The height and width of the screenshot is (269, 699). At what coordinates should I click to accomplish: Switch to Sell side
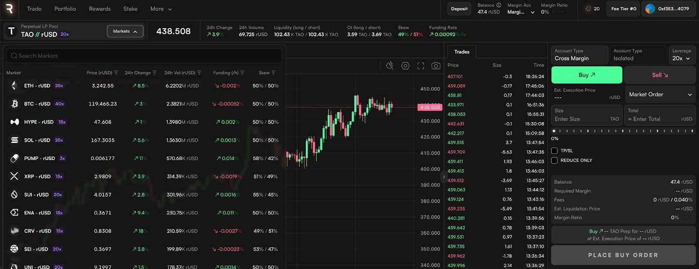click(660, 75)
